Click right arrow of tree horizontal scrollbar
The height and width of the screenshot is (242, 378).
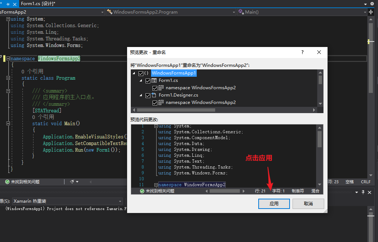pos(314,110)
